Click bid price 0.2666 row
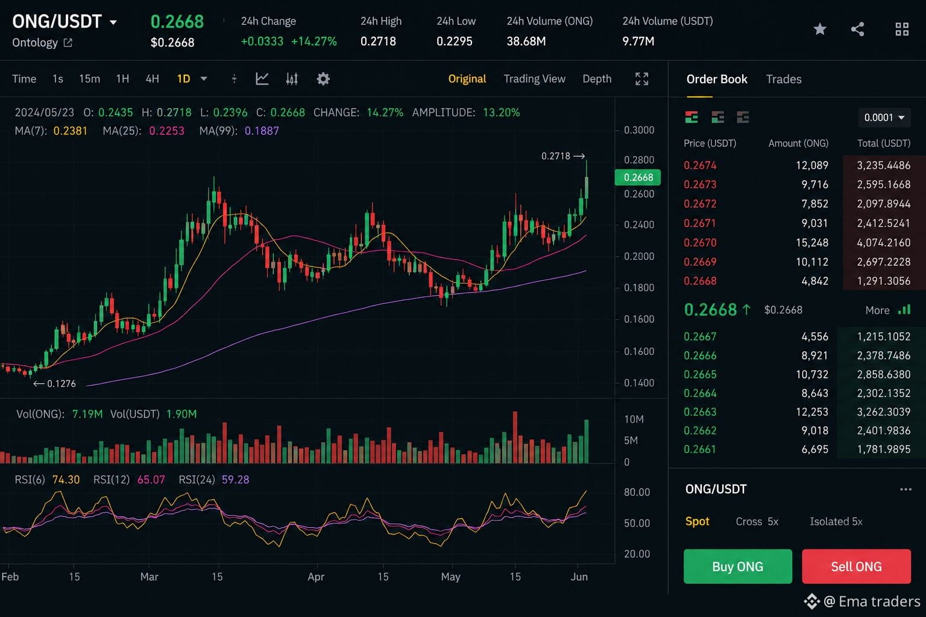The image size is (926, 617). (x=797, y=355)
